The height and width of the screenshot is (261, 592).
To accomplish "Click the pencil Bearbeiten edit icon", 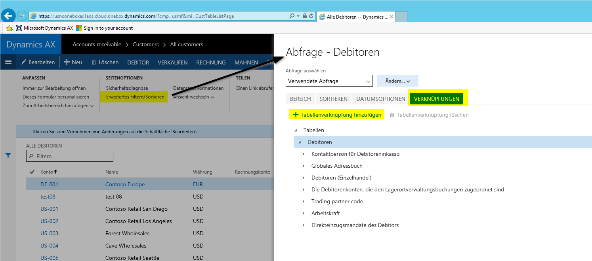I will pyautogui.click(x=24, y=62).
